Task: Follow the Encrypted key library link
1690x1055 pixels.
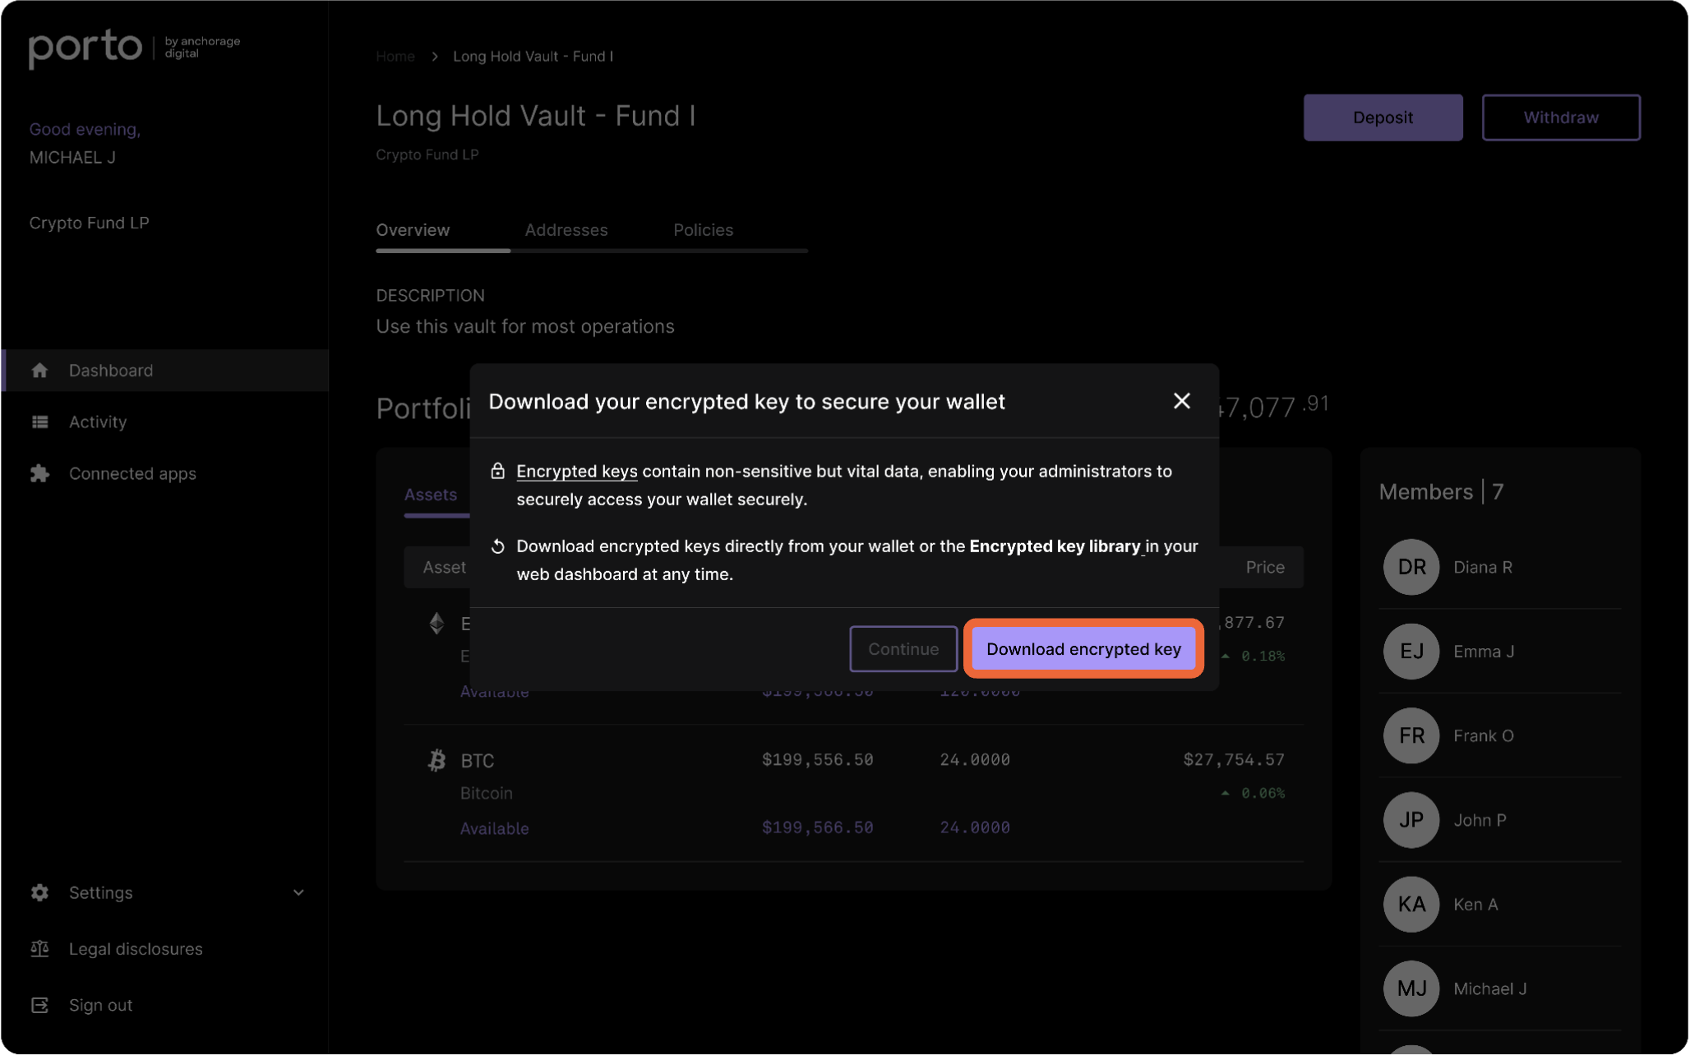Action: pyautogui.click(x=1055, y=546)
